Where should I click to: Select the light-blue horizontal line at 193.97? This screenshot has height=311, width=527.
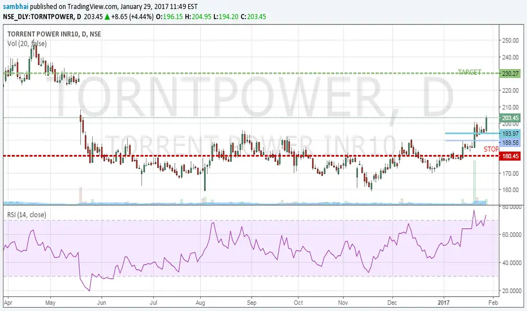coord(472,133)
